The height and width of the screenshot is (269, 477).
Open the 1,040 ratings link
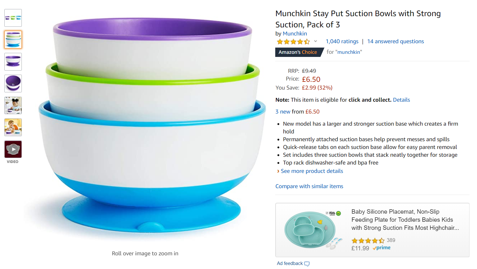[x=342, y=41]
